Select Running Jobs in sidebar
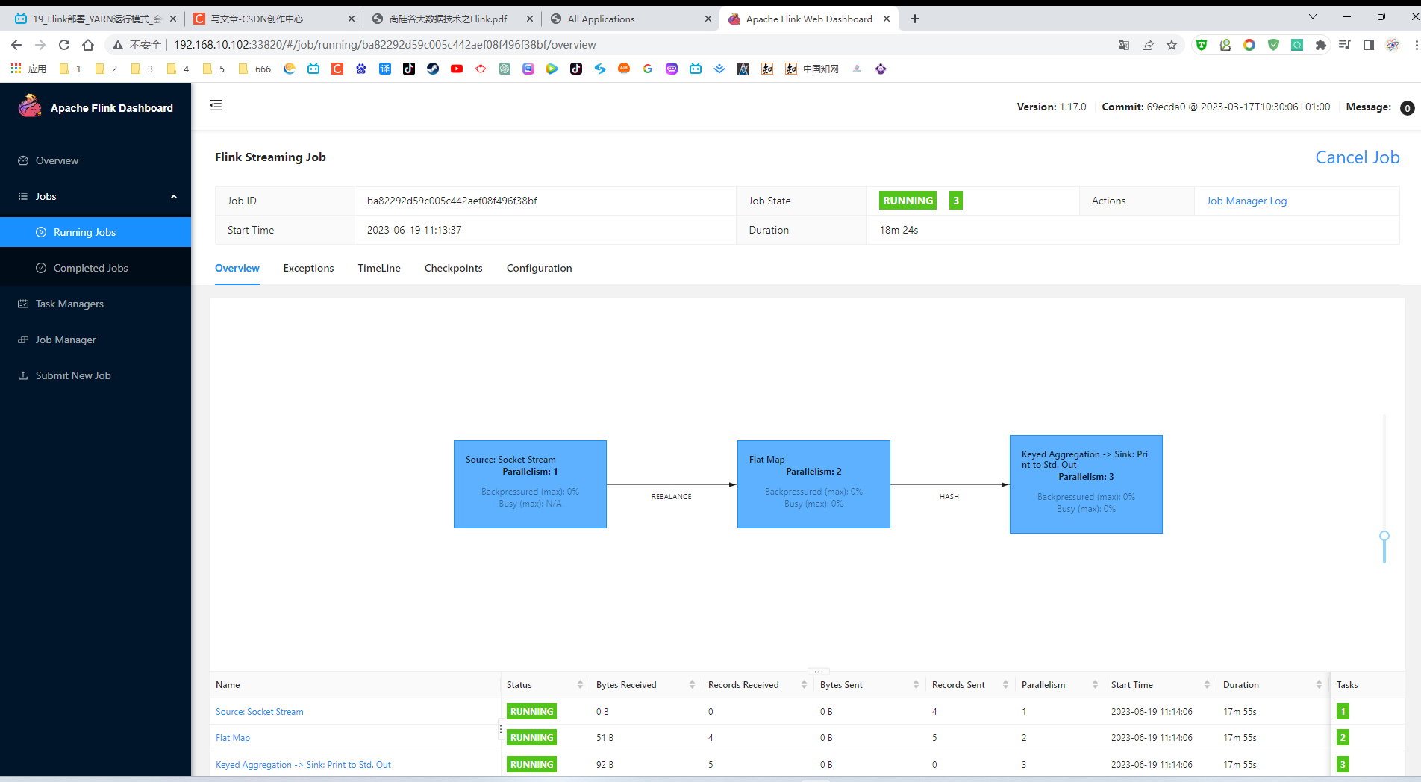Image resolution: width=1421 pixels, height=782 pixels. tap(96, 232)
